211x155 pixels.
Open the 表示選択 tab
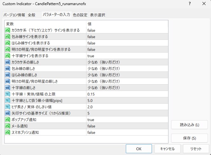pyautogui.click(x=98, y=15)
